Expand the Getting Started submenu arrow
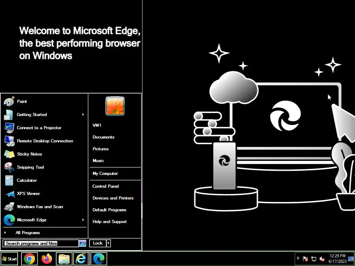355x266 pixels. click(83, 115)
